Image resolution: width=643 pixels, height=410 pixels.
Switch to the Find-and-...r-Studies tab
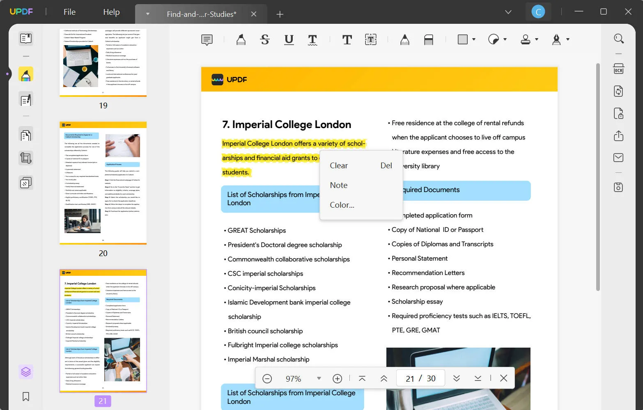(201, 14)
